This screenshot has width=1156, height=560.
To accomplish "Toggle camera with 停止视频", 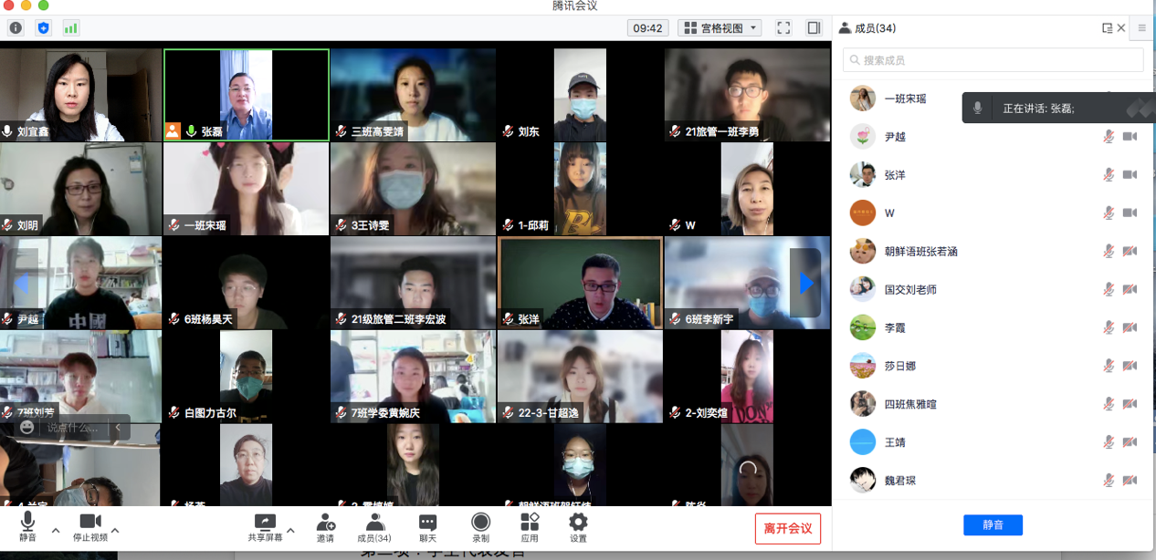I will 89,527.
